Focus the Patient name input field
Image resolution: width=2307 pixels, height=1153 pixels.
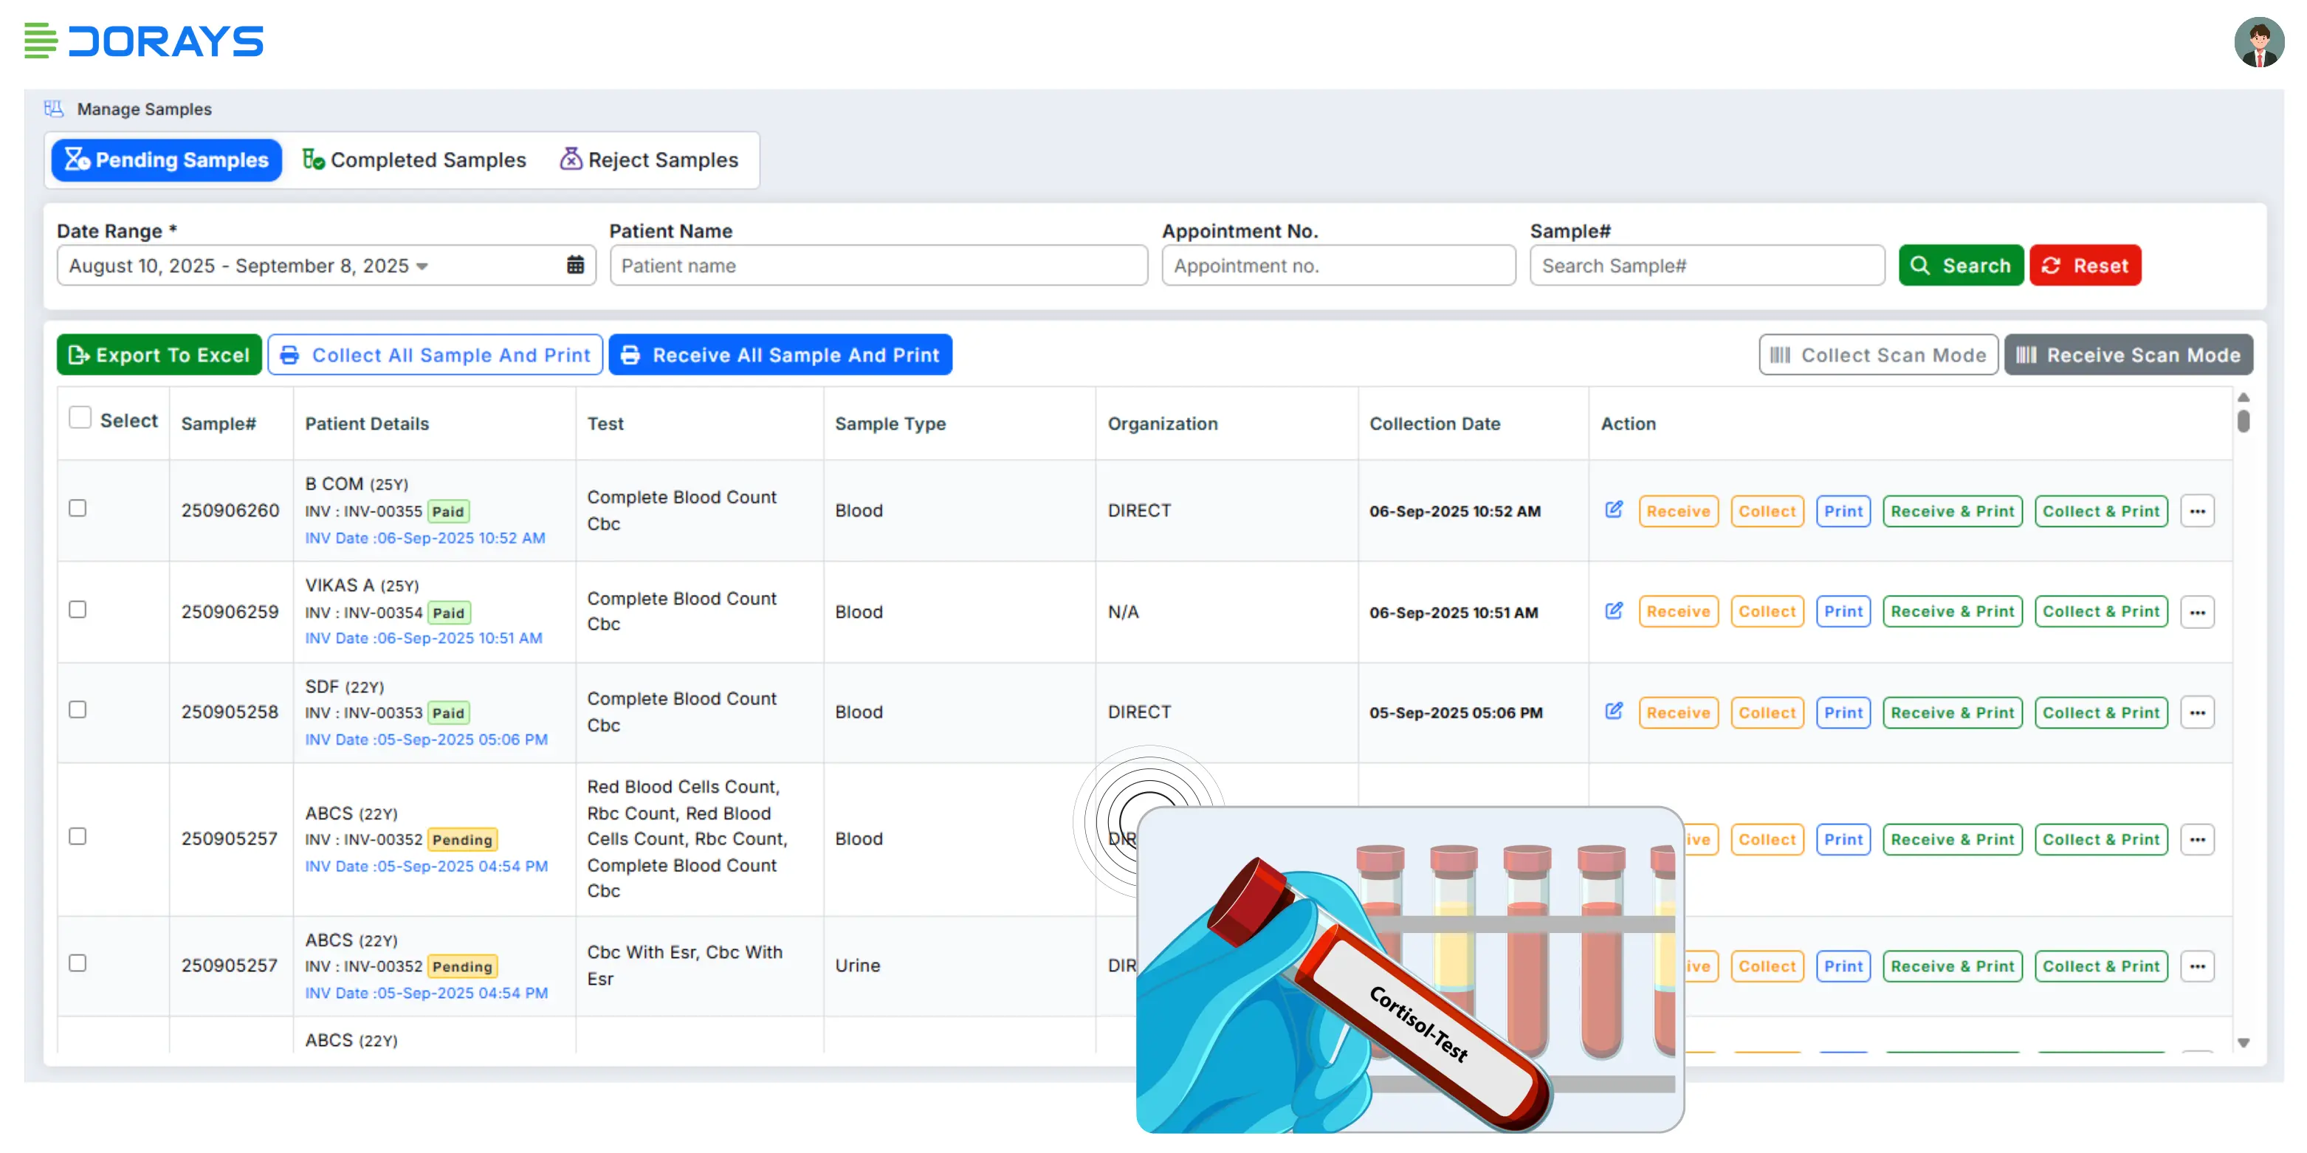click(878, 266)
